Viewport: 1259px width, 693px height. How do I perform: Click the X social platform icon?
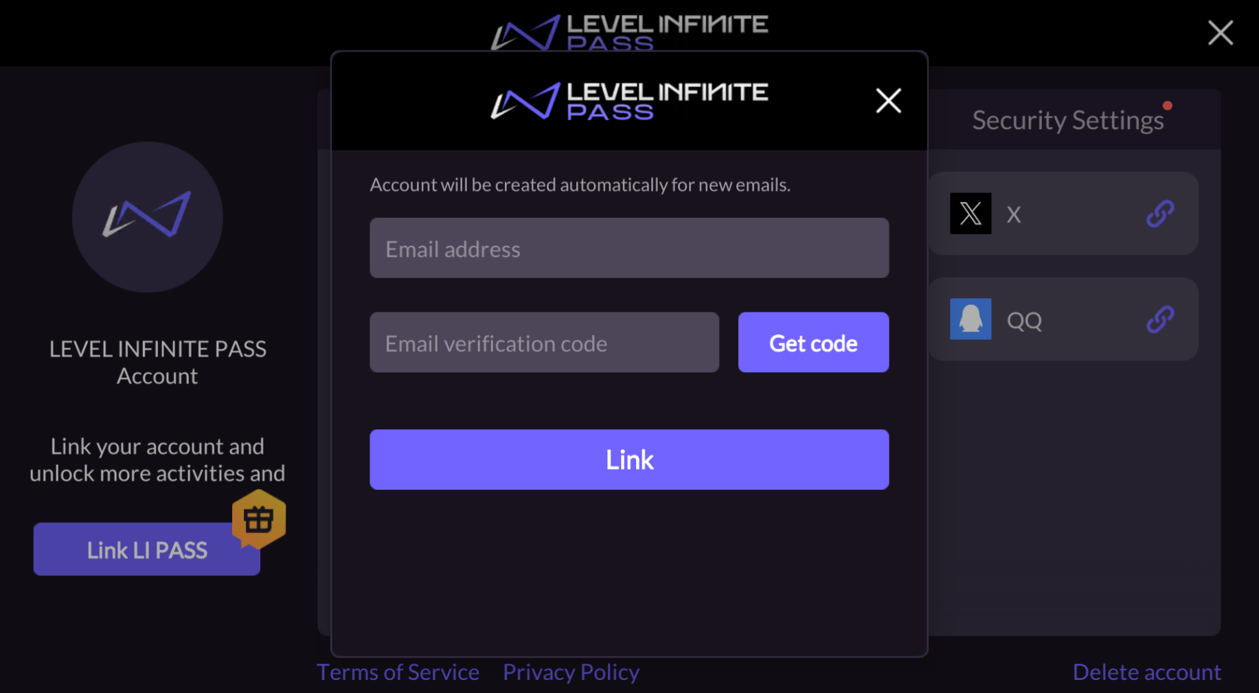coord(970,214)
